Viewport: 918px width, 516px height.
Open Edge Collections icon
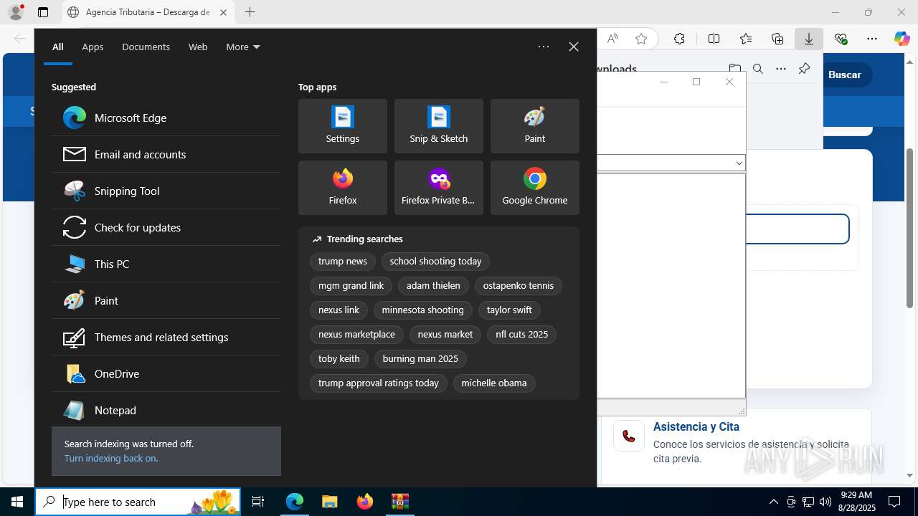[x=777, y=39]
